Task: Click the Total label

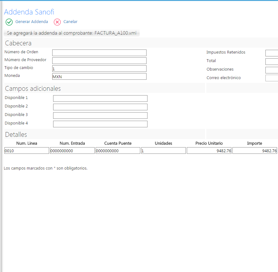Action: pyautogui.click(x=211, y=61)
